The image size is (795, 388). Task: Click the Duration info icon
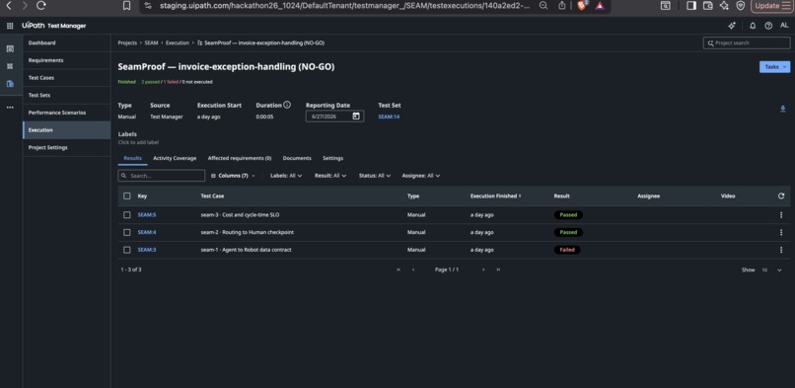click(x=287, y=105)
